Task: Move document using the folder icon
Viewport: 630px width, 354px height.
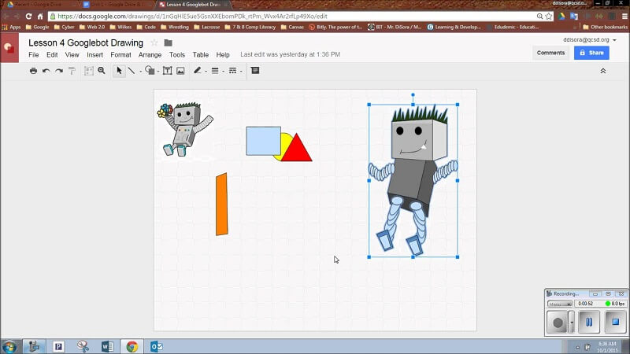Action: coord(169,42)
